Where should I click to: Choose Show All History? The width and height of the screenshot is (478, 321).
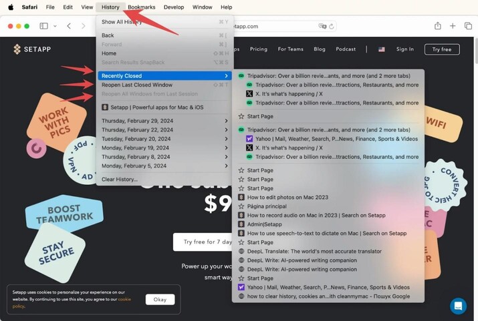164,22
